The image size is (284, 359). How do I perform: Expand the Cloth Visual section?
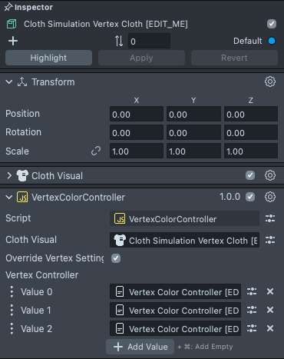click(9, 175)
